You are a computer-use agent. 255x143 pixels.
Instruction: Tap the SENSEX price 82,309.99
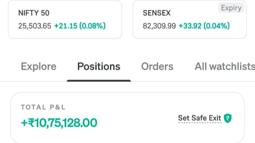coord(159,26)
